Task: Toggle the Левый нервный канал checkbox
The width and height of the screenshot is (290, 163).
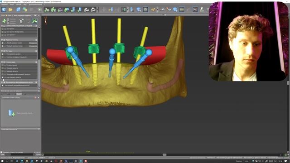Action: (3, 43)
